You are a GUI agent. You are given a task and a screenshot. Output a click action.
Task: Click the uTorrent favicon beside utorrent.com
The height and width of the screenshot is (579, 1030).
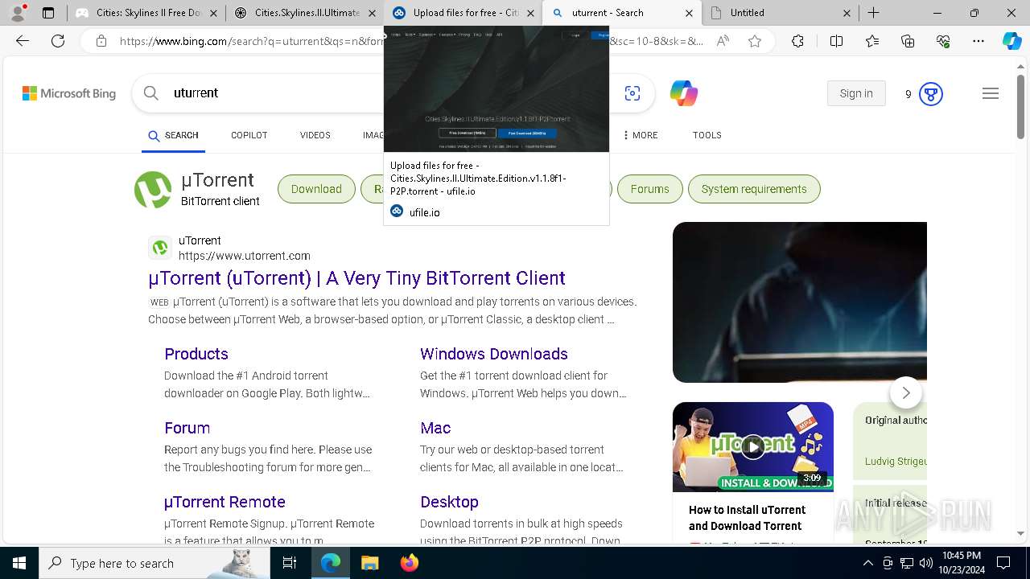coord(160,248)
